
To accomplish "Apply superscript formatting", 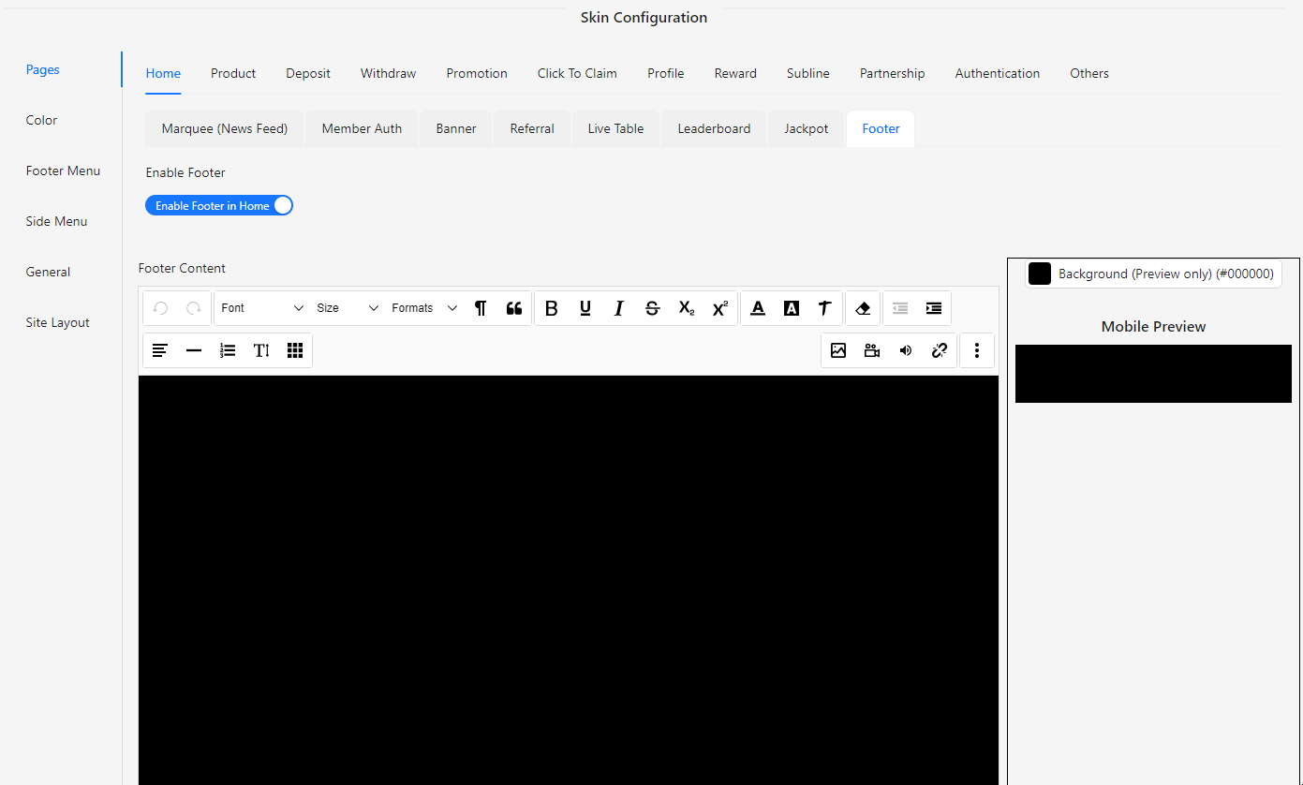I will point(719,308).
